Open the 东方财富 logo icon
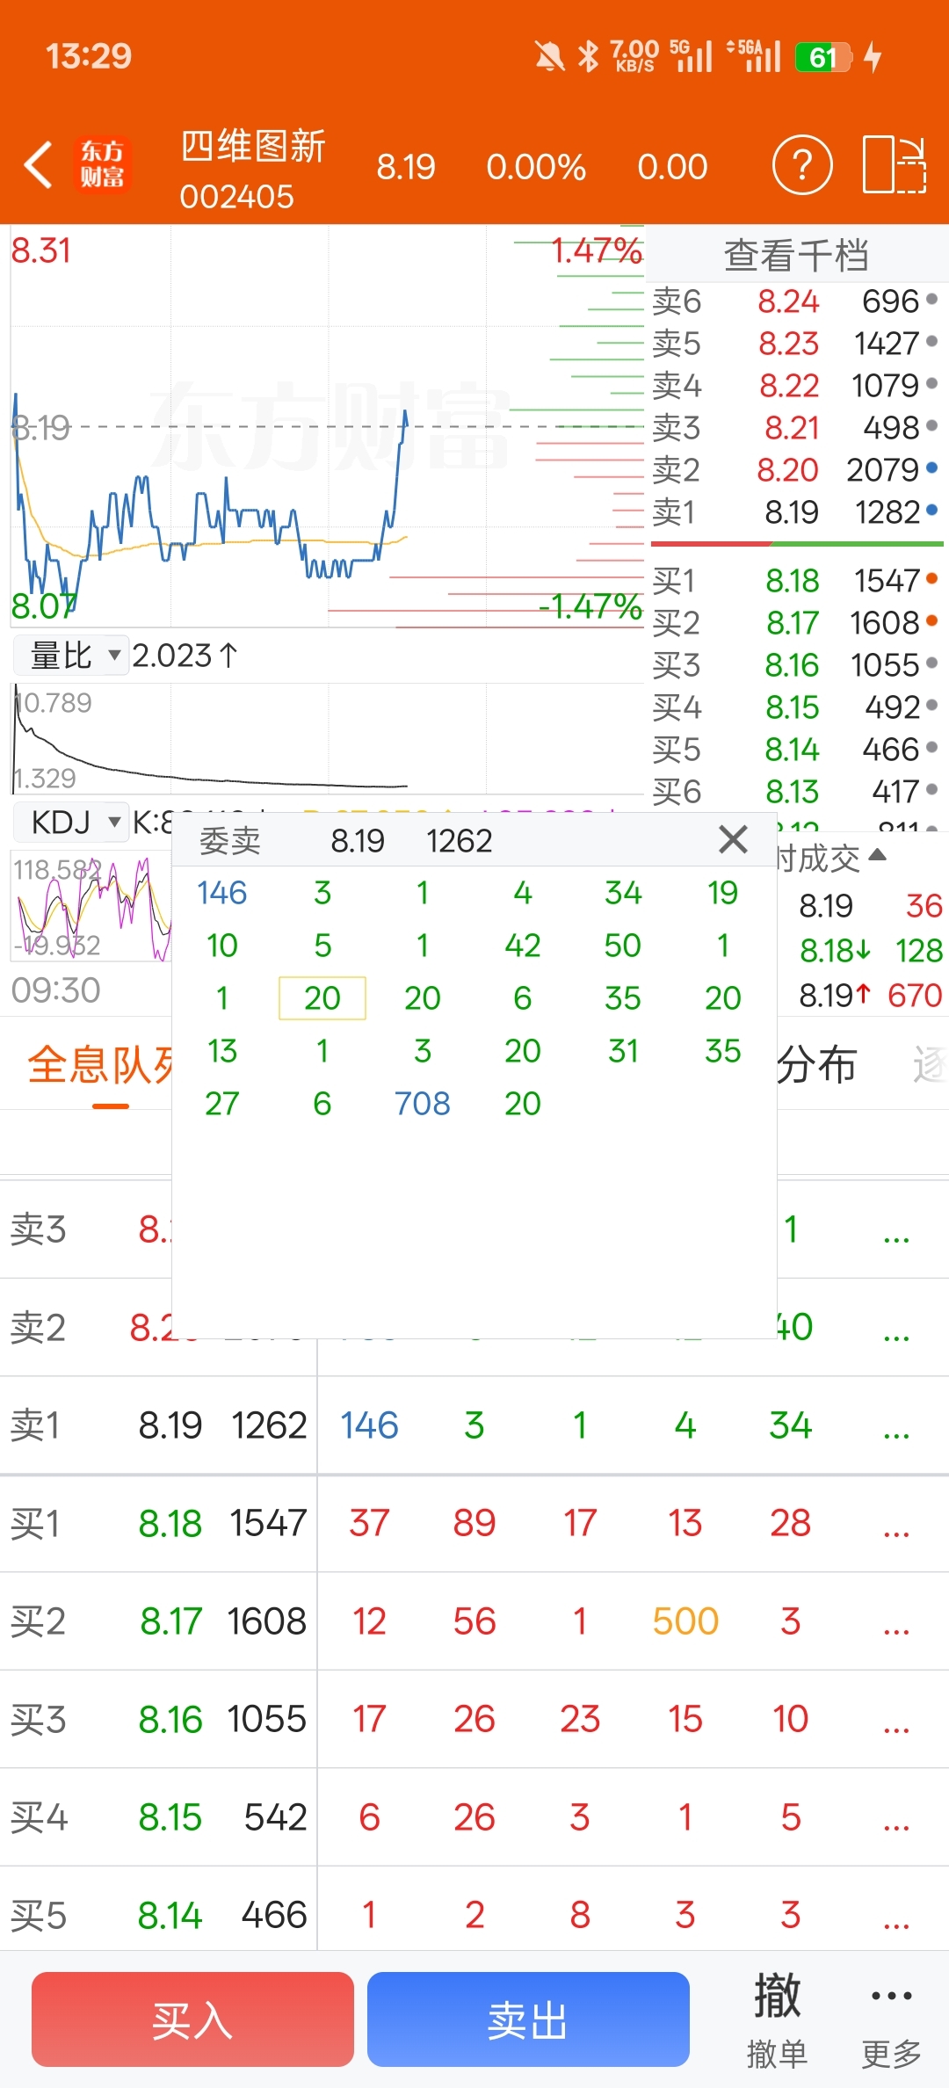Viewport: 949px width, 2088px height. pos(103,164)
